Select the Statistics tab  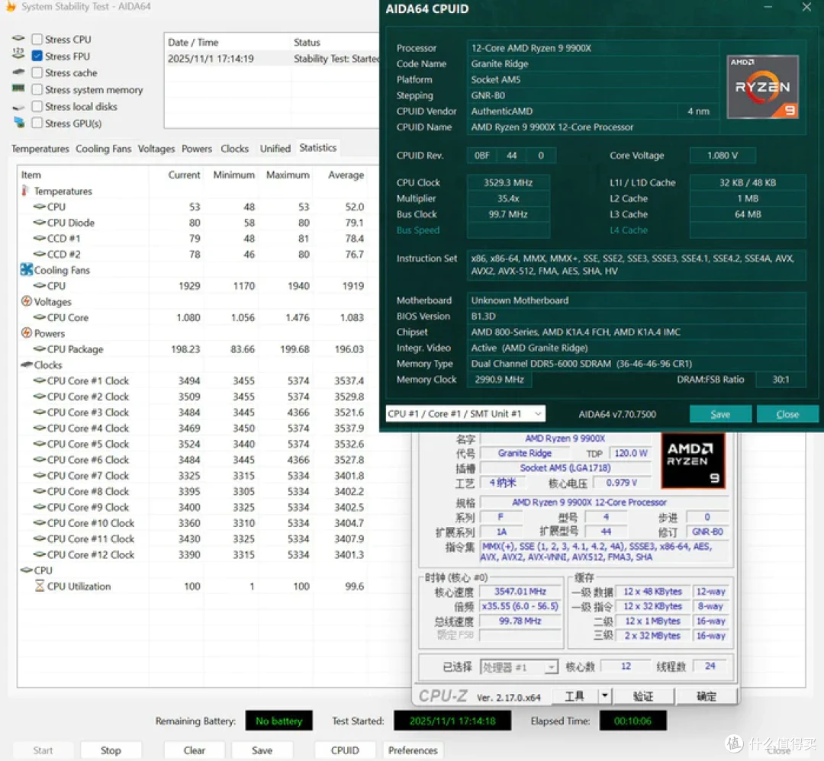[318, 148]
